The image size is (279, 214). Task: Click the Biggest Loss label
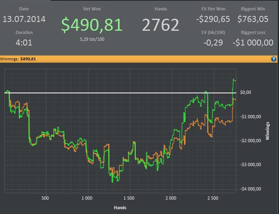(253, 32)
